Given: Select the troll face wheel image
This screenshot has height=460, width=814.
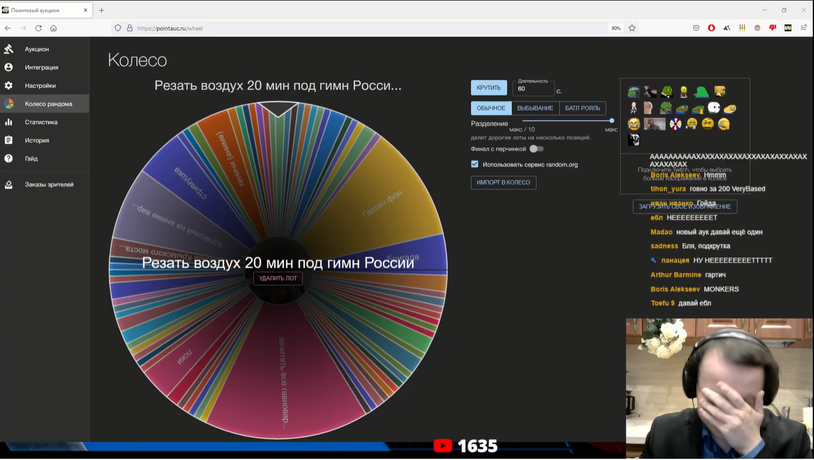Looking at the screenshot, I should point(634,140).
